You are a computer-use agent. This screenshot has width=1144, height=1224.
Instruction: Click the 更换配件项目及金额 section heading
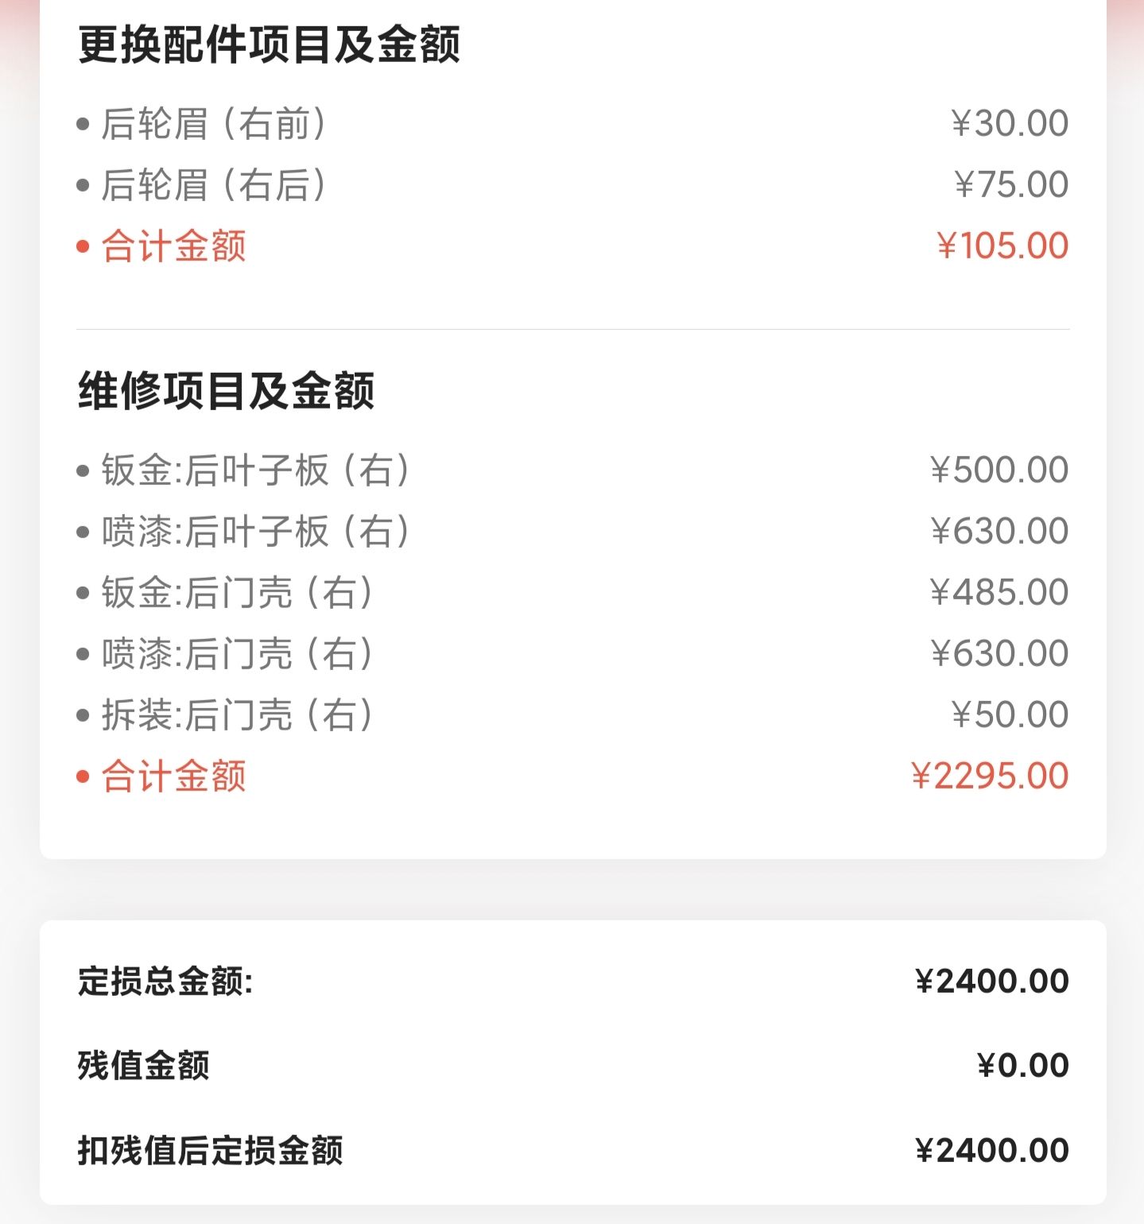269,45
